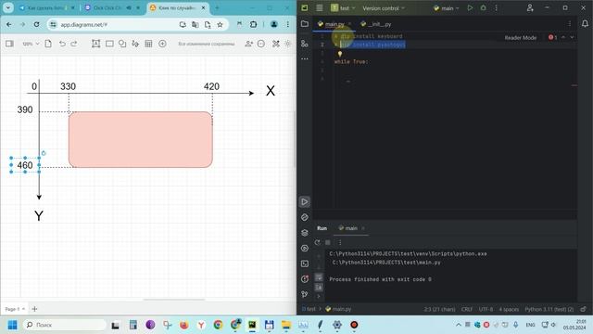Select the 420 label on the diagram
Image resolution: width=593 pixels, height=334 pixels.
(x=211, y=86)
